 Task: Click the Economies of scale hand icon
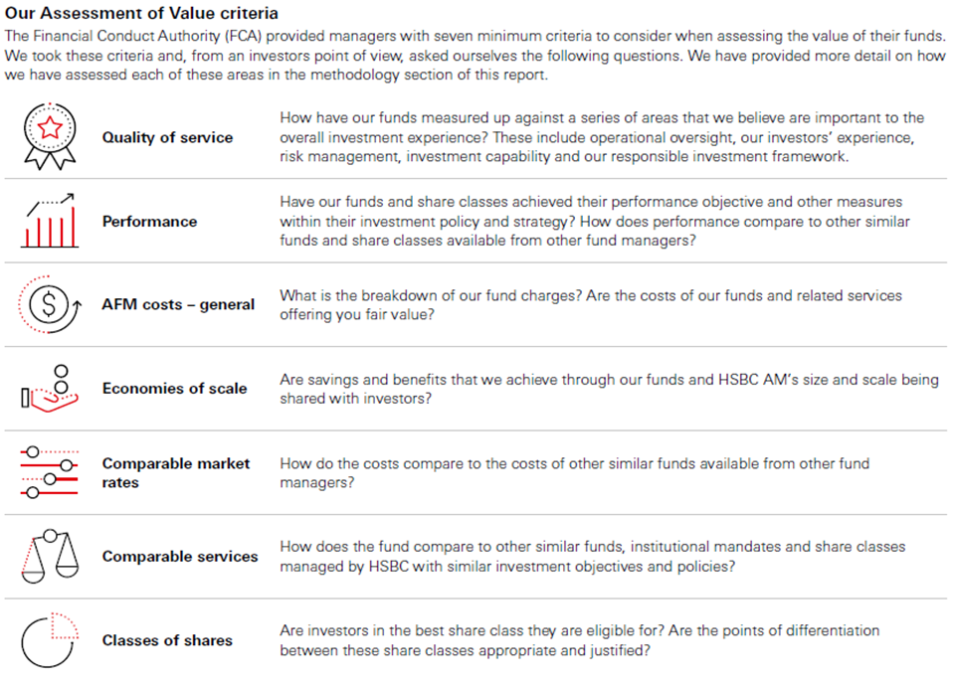pos(50,389)
